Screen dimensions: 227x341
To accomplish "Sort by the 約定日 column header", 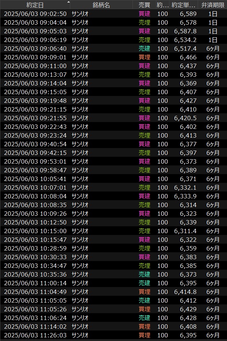I will 35,5.
